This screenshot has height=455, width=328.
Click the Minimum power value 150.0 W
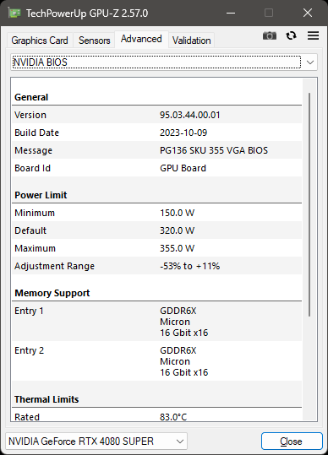pyautogui.click(x=177, y=213)
